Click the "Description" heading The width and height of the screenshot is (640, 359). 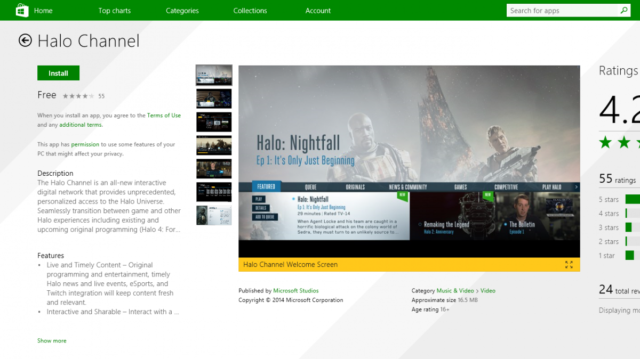55,173
